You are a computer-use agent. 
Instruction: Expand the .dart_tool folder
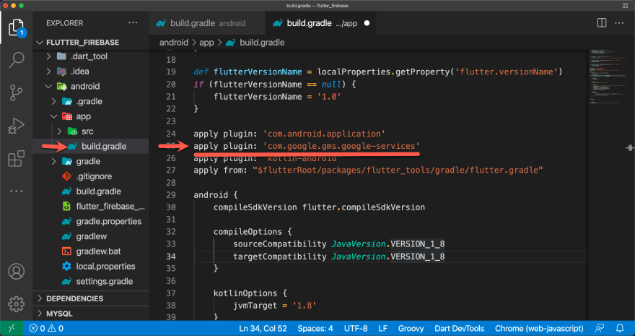(48, 56)
